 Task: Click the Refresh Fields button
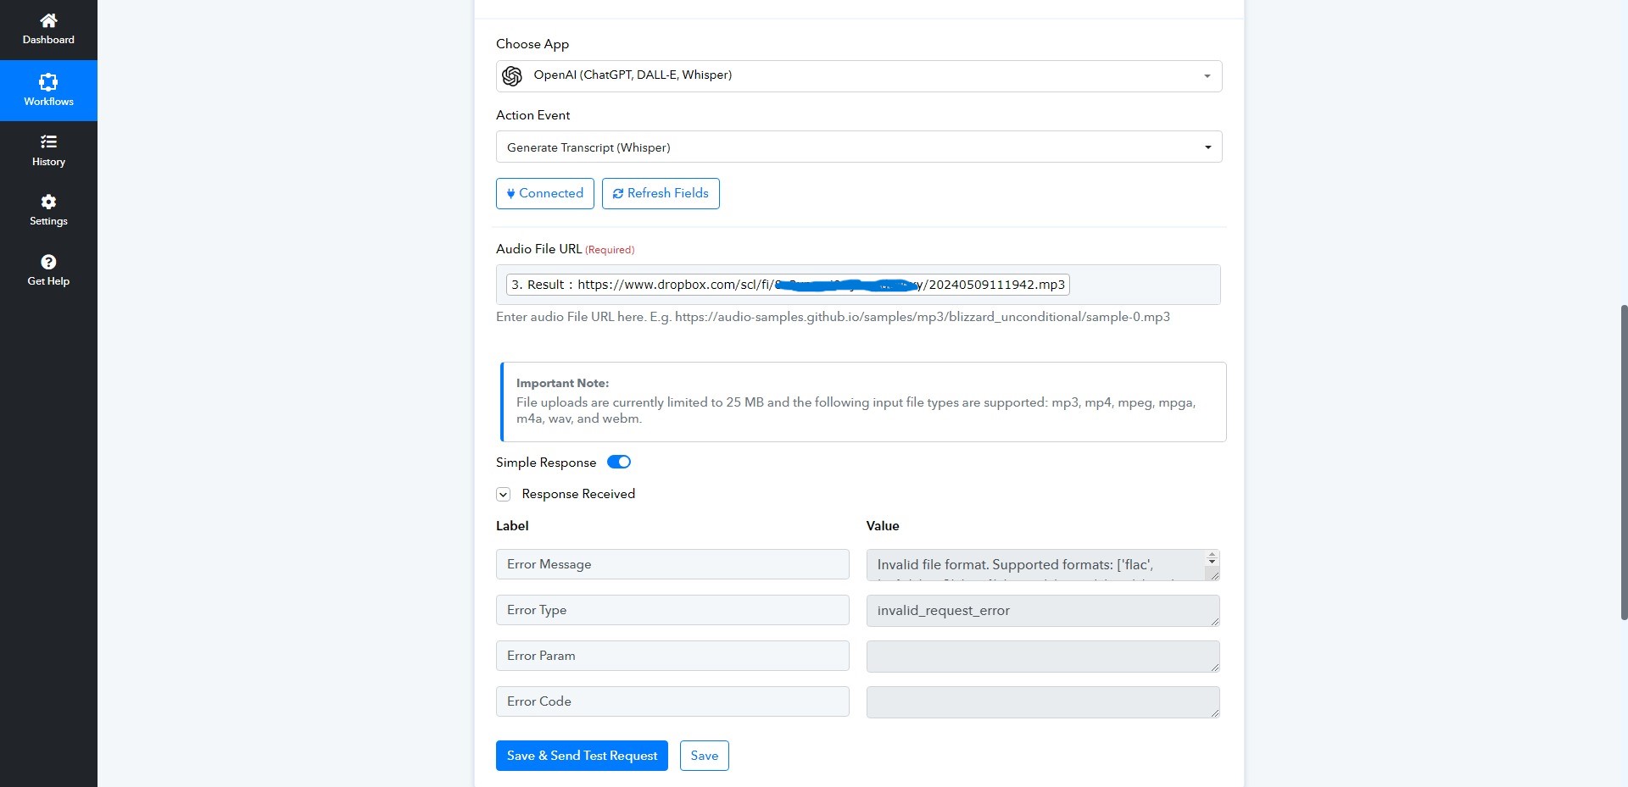661,193
